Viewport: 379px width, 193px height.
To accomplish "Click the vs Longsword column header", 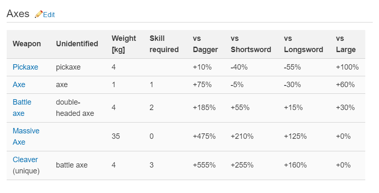I will coord(303,44).
